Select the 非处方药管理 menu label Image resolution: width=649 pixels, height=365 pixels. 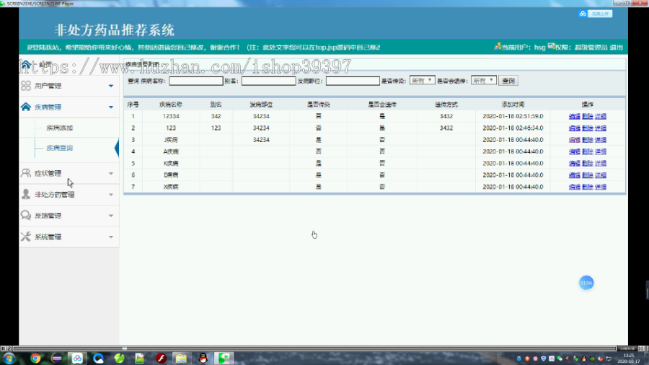(x=55, y=195)
